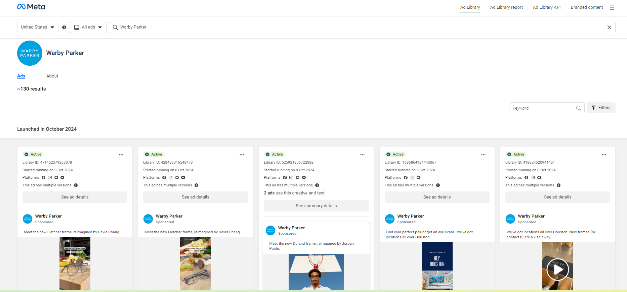
Task: See ad details for ad 428488016548473
Action: 196,197
